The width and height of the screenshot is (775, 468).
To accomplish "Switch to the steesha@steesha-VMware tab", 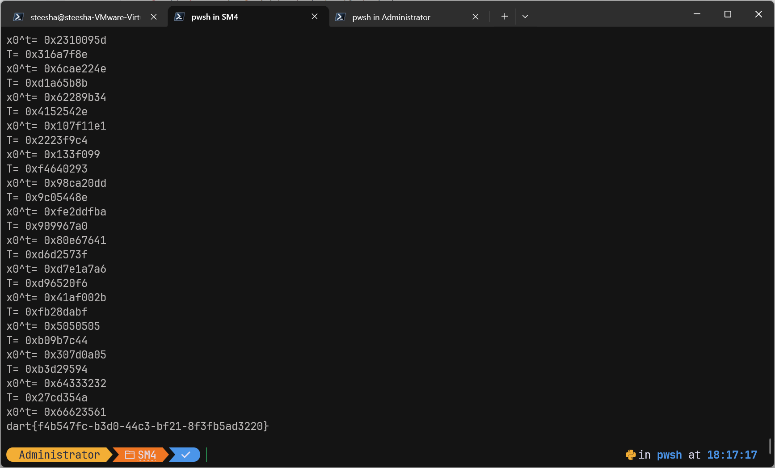I will (x=85, y=17).
